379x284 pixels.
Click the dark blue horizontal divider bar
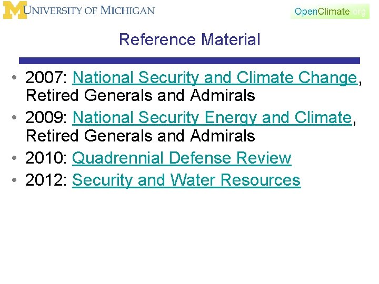[189, 60]
